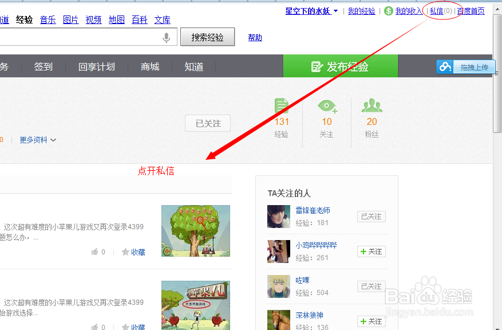Follow 小鸡哔哔哔哔 with +关注
Screen dimensions: 502x330
pos(371,252)
